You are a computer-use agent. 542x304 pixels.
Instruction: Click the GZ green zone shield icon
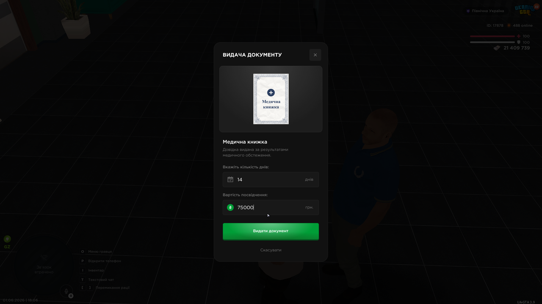[7, 239]
